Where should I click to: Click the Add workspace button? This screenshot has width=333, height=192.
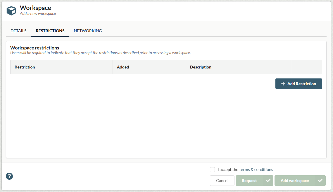click(295, 181)
